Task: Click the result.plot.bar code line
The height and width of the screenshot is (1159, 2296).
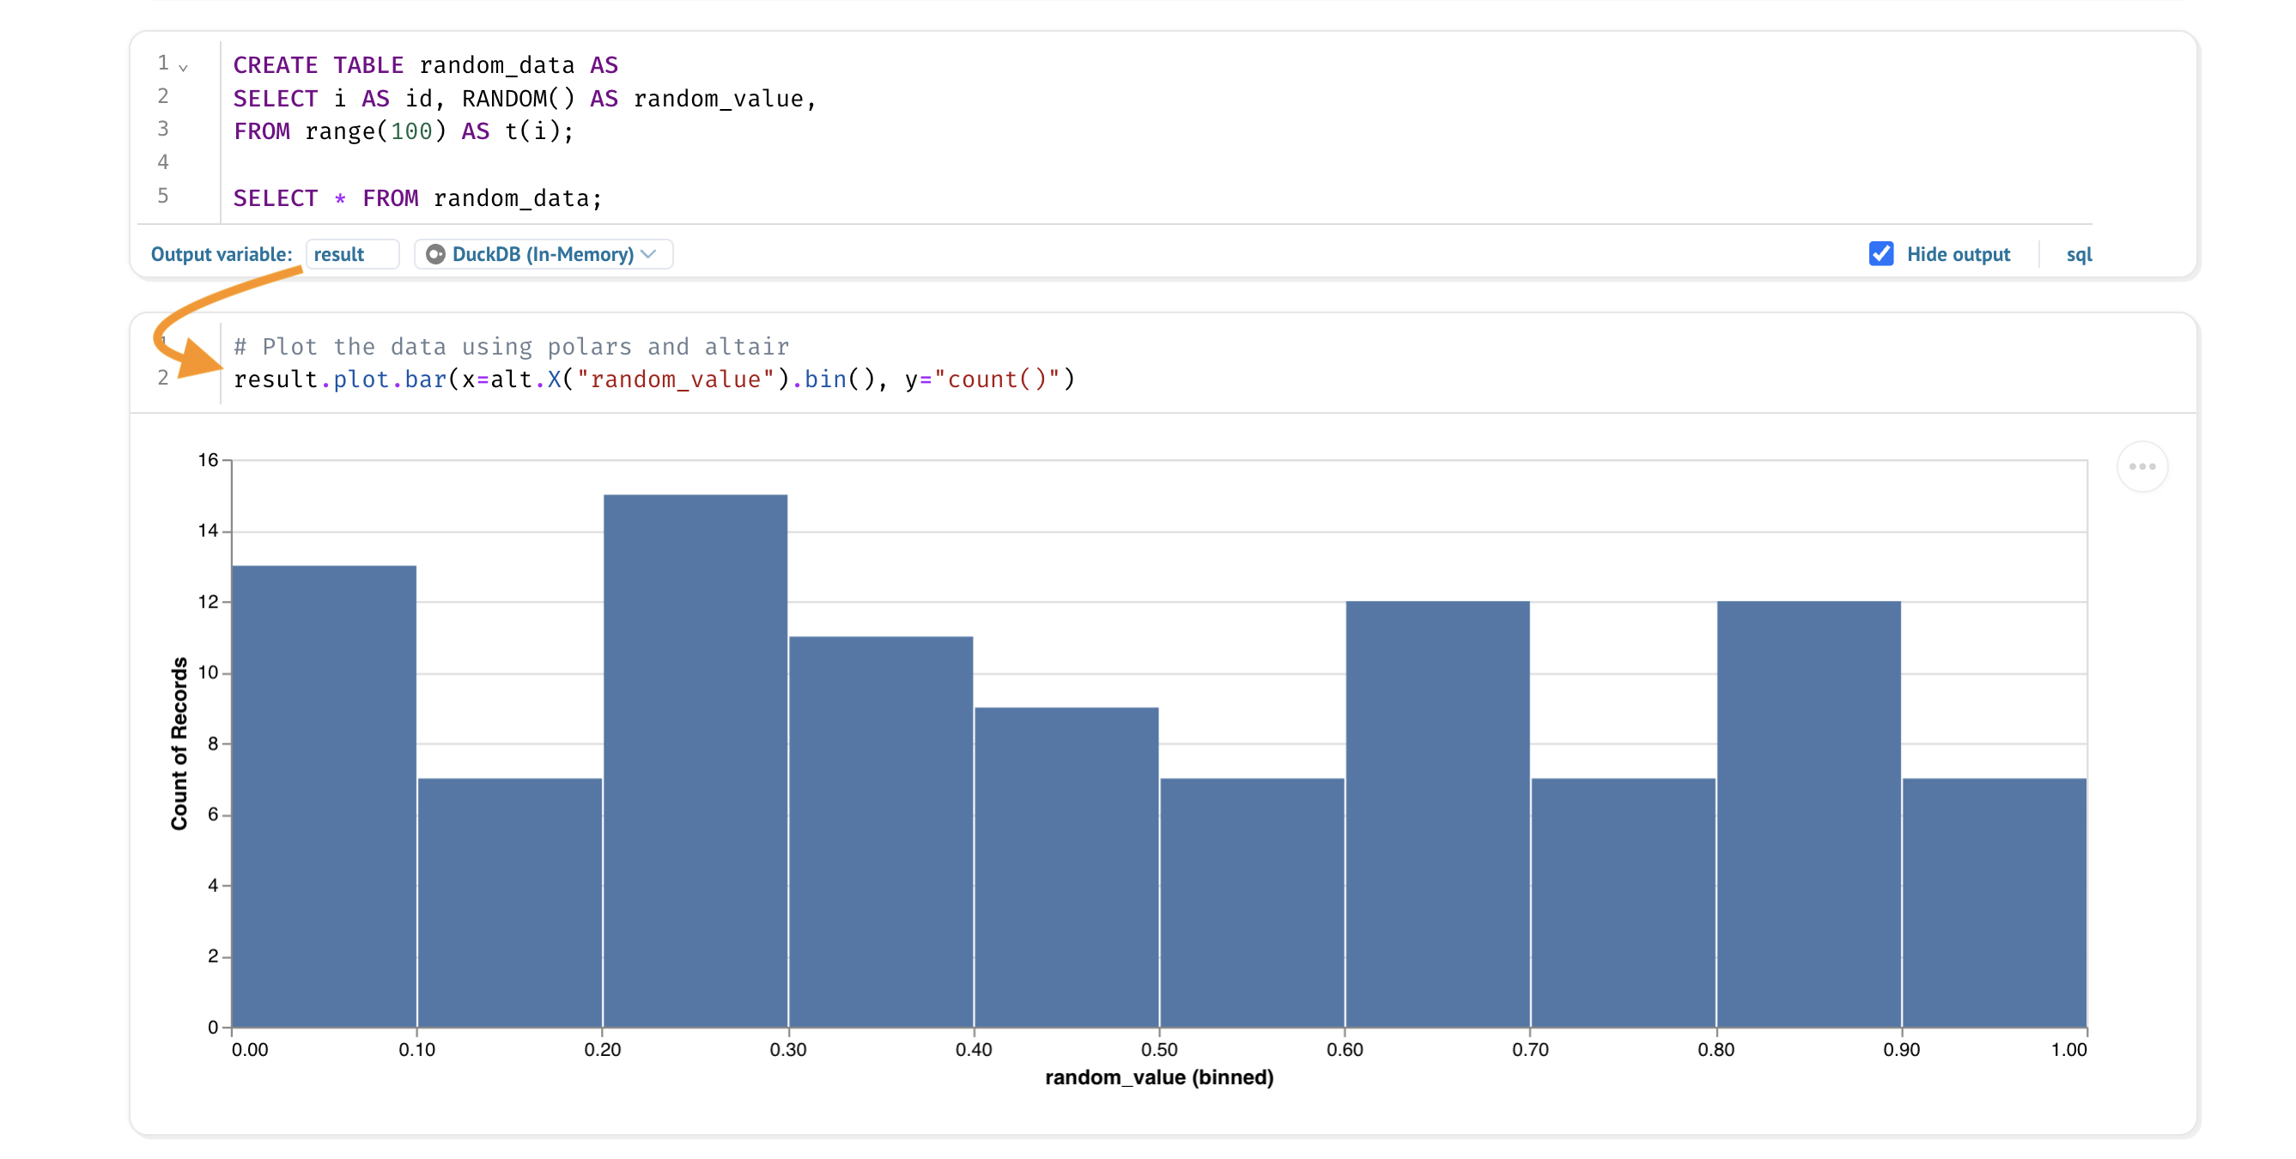Action: tap(653, 380)
